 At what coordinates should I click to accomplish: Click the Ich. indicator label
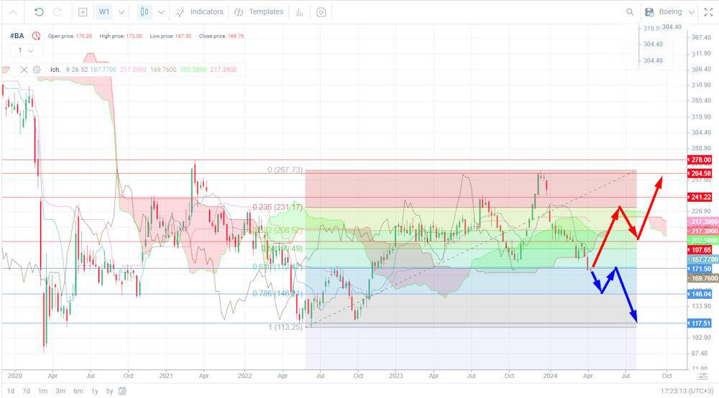point(55,70)
